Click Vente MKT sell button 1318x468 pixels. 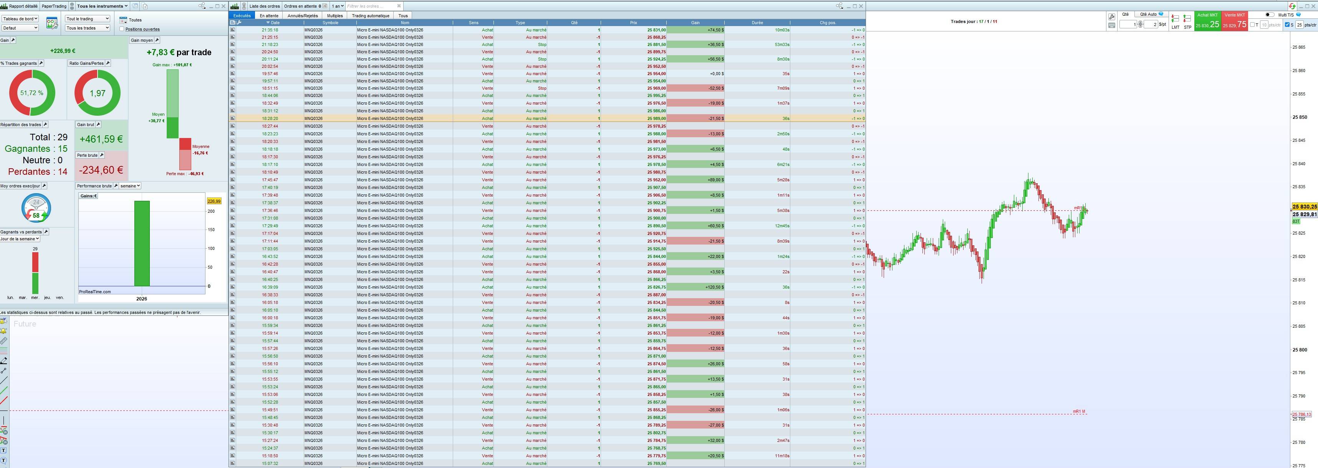(x=1234, y=21)
